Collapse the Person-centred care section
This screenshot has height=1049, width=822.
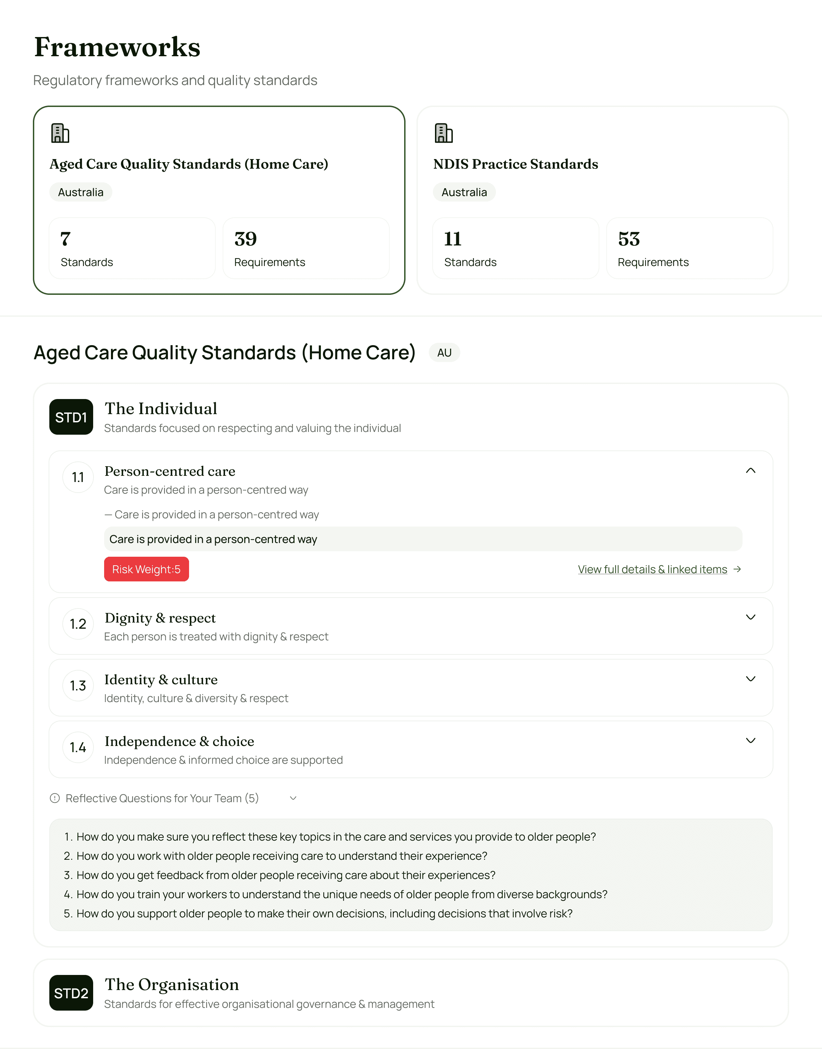click(x=751, y=471)
